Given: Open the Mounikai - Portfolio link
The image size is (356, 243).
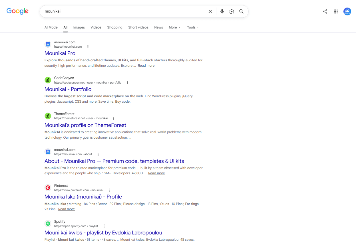Looking at the screenshot, I should coord(68,89).
